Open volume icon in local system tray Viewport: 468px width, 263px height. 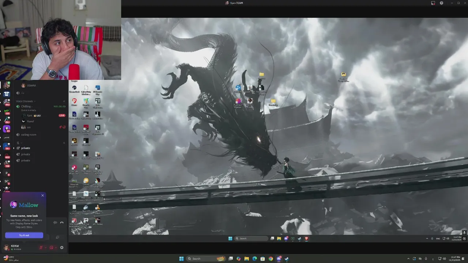444,259
